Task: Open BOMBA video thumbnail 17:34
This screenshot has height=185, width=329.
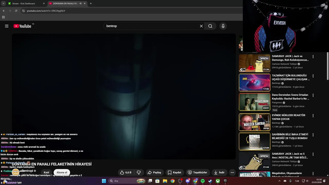Action: click(x=254, y=141)
